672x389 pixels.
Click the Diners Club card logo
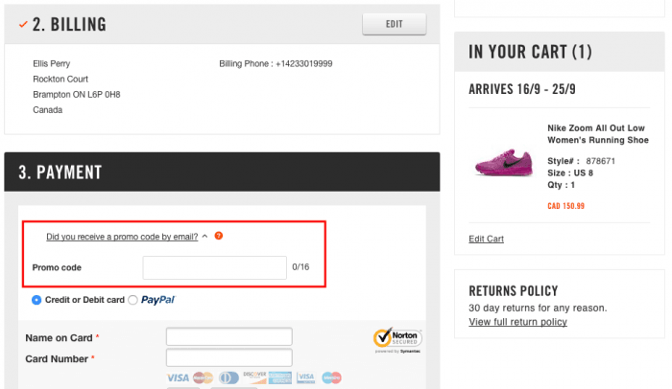coord(228,378)
